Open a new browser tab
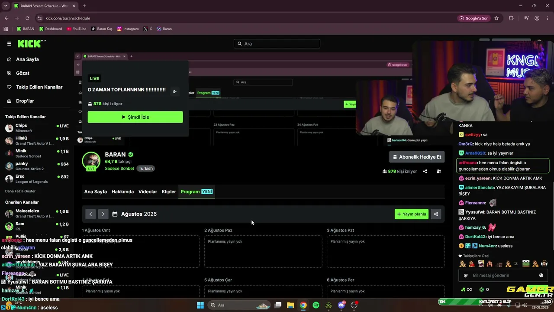Image resolution: width=554 pixels, height=312 pixels. point(84,6)
